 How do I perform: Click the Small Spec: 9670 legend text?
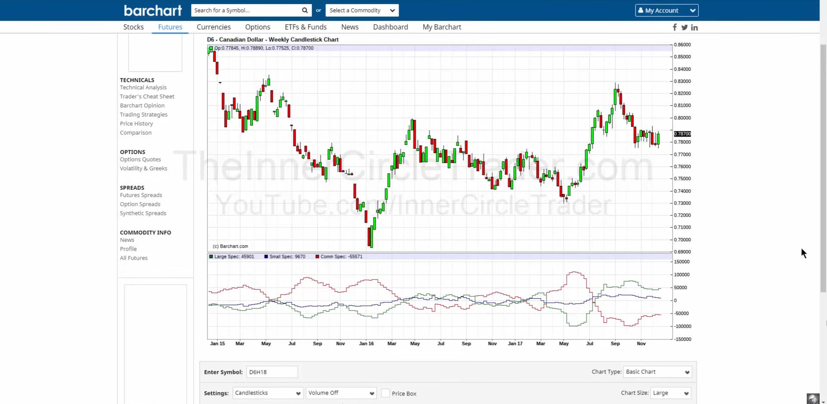coord(287,257)
